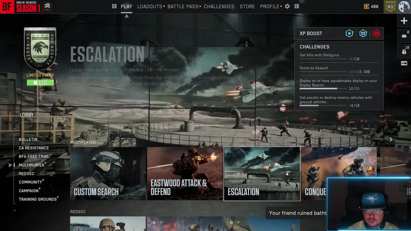Click the LIMITED EVENT label
The image size is (411, 231).
(x=40, y=75)
